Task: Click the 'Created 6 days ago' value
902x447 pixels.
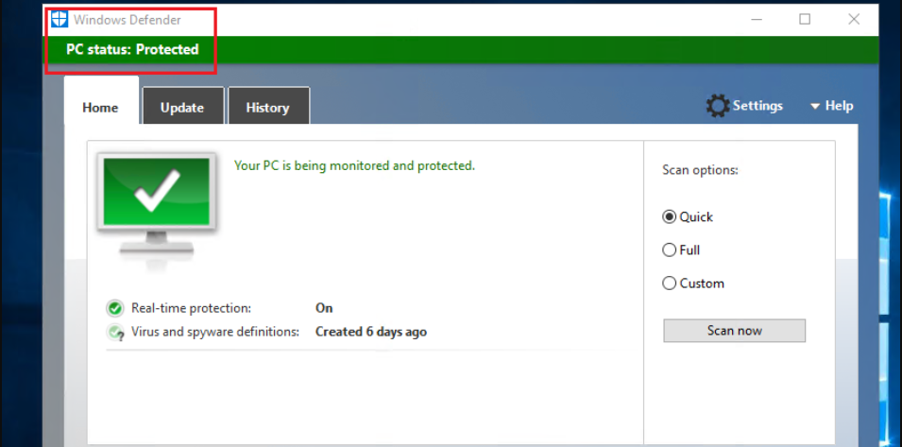Action: click(371, 332)
